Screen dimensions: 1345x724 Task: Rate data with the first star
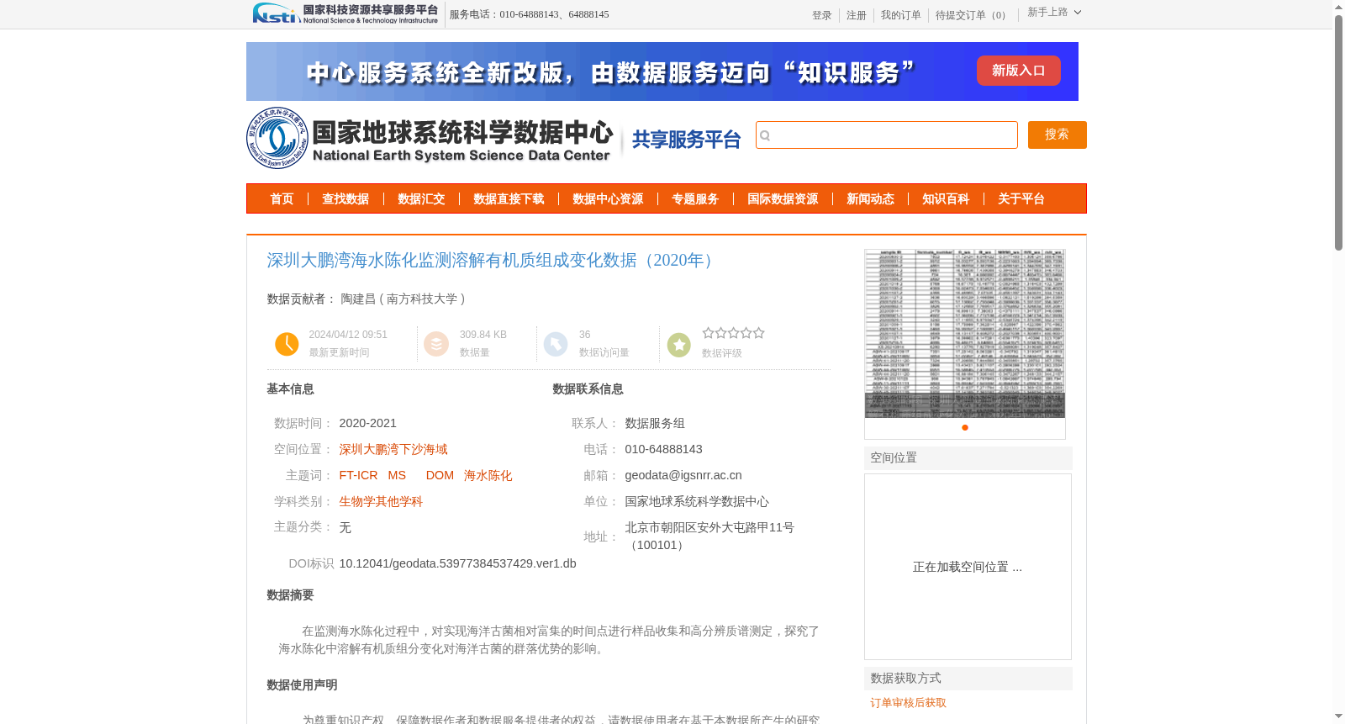click(x=708, y=333)
